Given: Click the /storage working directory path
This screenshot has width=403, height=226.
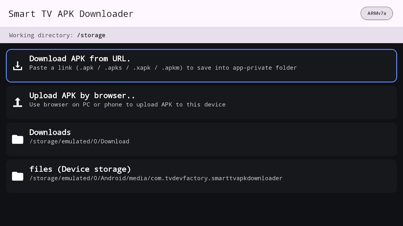Looking at the screenshot, I should pos(91,35).
